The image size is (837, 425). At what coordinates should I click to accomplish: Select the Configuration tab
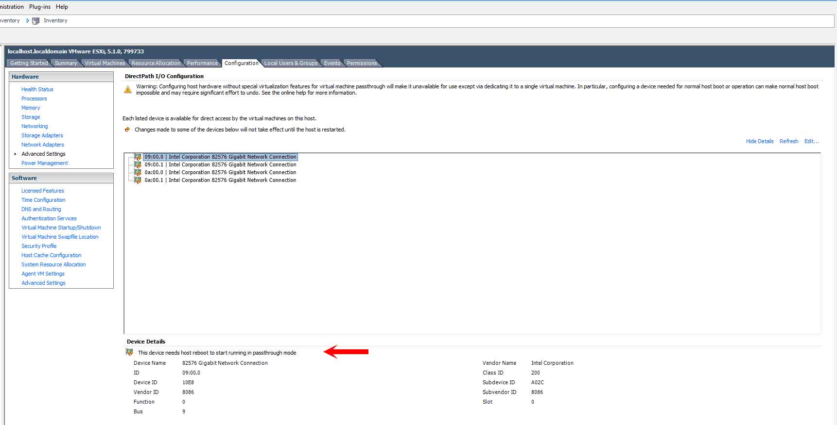[242, 63]
